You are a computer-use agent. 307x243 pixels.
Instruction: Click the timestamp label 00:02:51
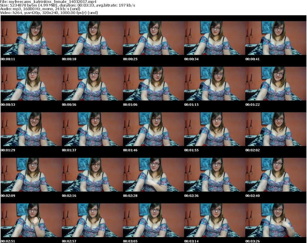click(8, 241)
